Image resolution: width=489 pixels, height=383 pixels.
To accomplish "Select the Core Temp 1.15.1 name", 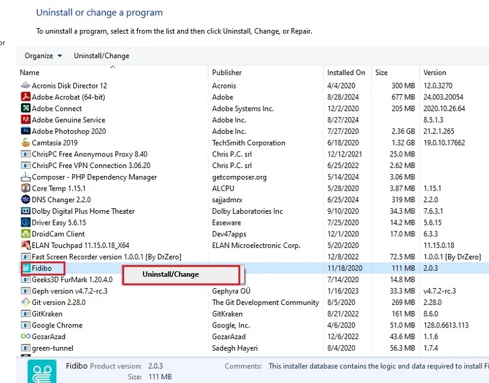I will coord(59,188).
